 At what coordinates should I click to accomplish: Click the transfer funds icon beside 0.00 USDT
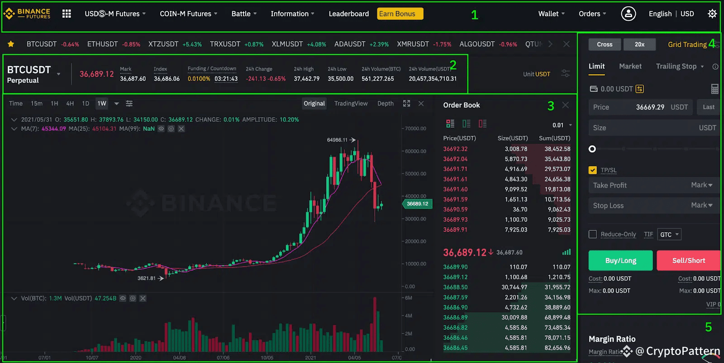pos(639,89)
